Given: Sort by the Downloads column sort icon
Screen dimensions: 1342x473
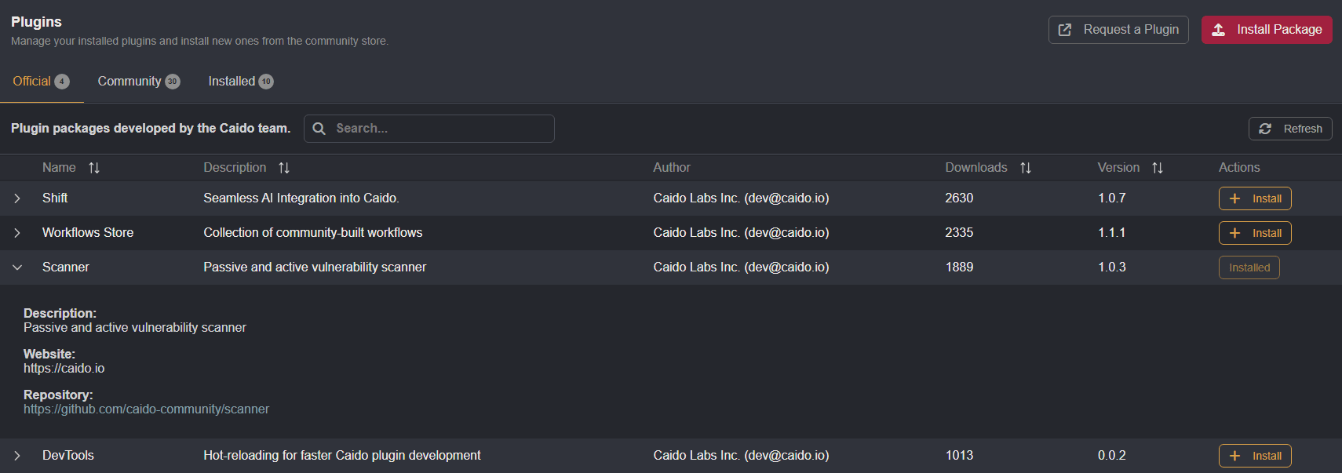Looking at the screenshot, I should point(1026,167).
